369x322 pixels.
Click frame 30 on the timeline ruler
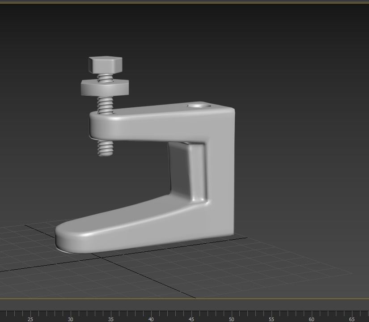click(x=70, y=319)
